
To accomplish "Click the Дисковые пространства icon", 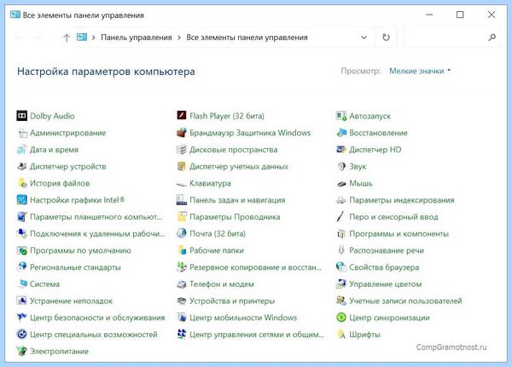I will pyautogui.click(x=182, y=150).
